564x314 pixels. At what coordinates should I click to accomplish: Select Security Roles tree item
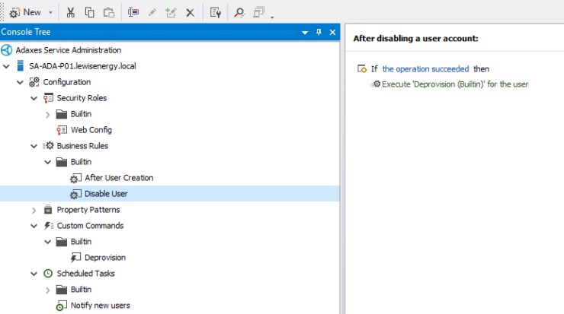(x=82, y=98)
